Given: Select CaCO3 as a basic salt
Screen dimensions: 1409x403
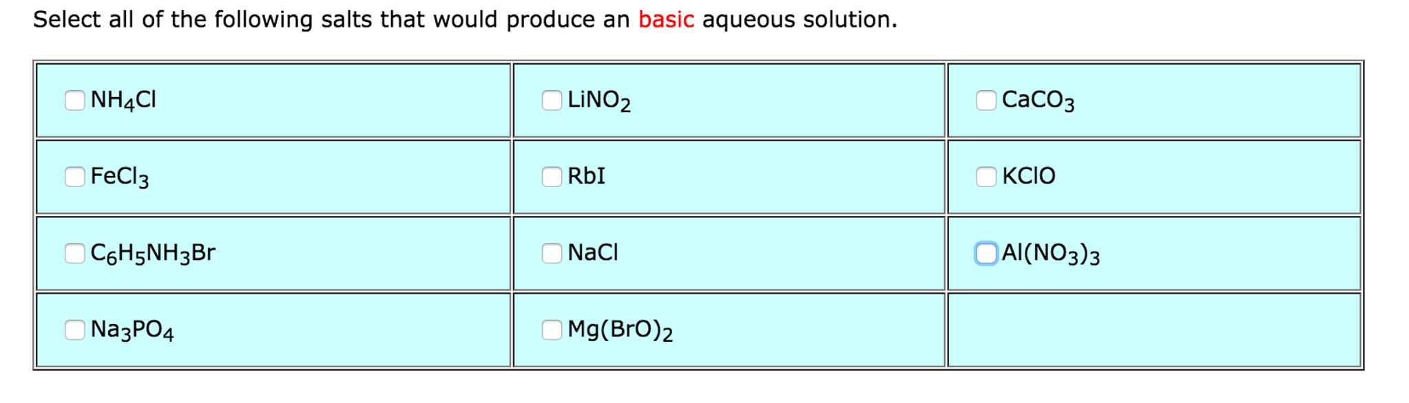Looking at the screenshot, I should pos(985,100).
